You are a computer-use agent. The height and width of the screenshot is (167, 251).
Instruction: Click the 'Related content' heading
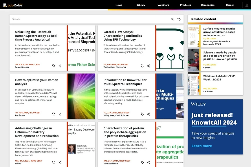[x=204, y=19]
